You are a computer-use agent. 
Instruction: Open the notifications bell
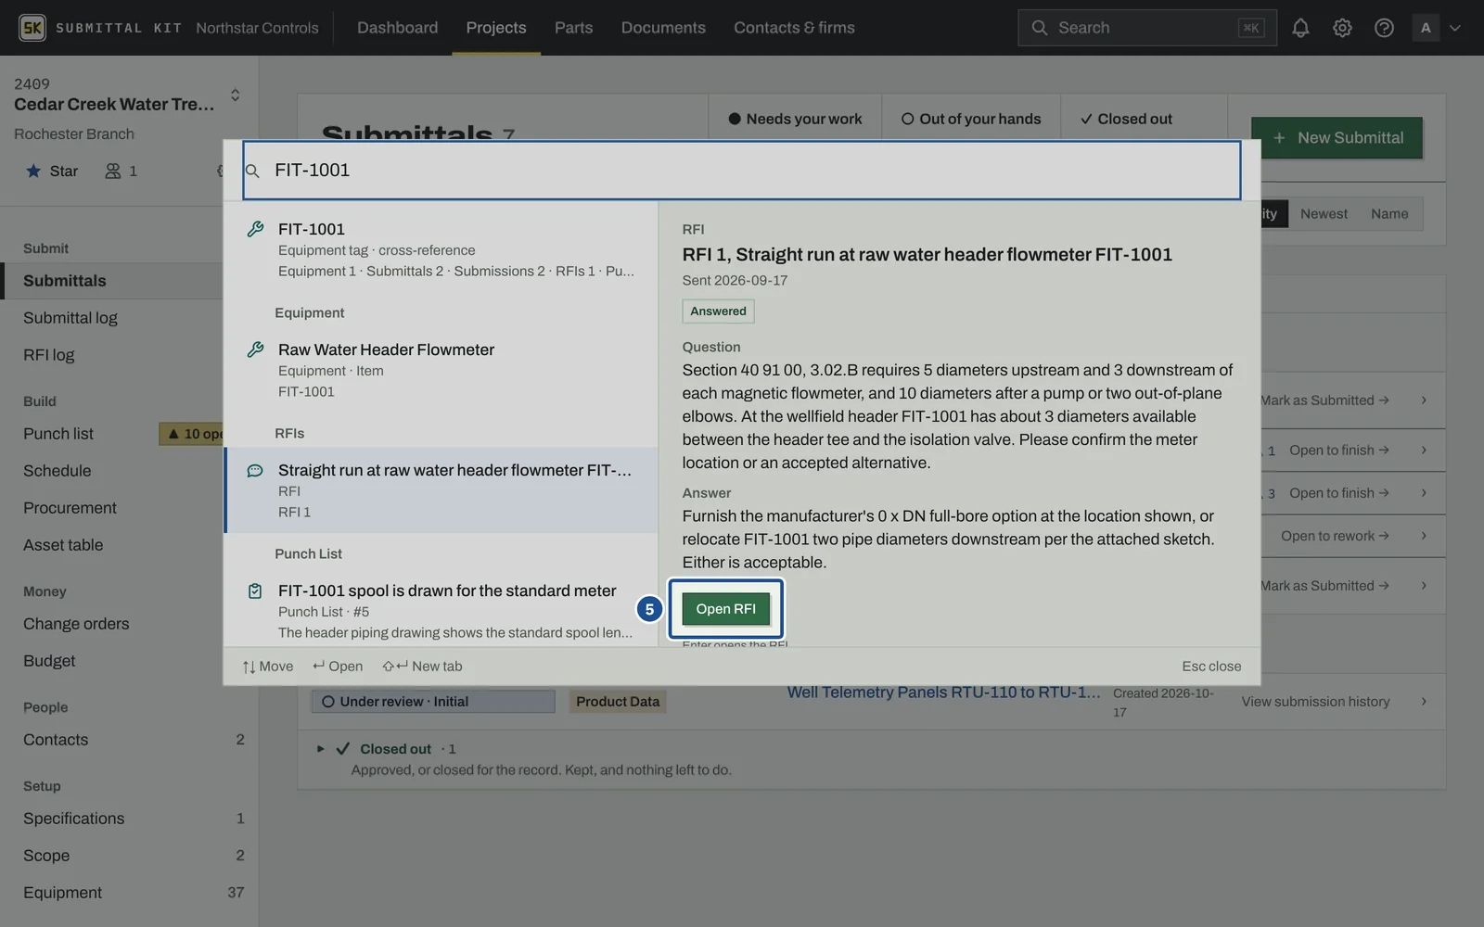tap(1300, 28)
